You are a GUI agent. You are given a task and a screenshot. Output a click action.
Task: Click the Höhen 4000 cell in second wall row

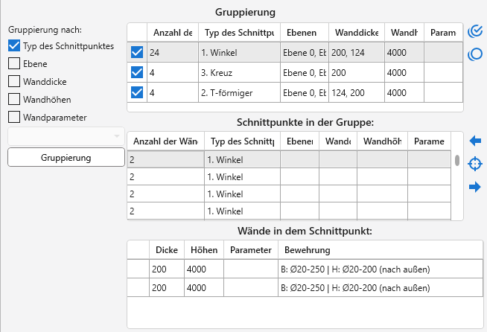204,287
